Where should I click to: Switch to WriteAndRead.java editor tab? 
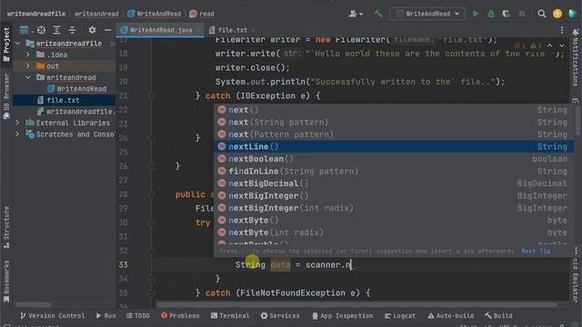161,30
